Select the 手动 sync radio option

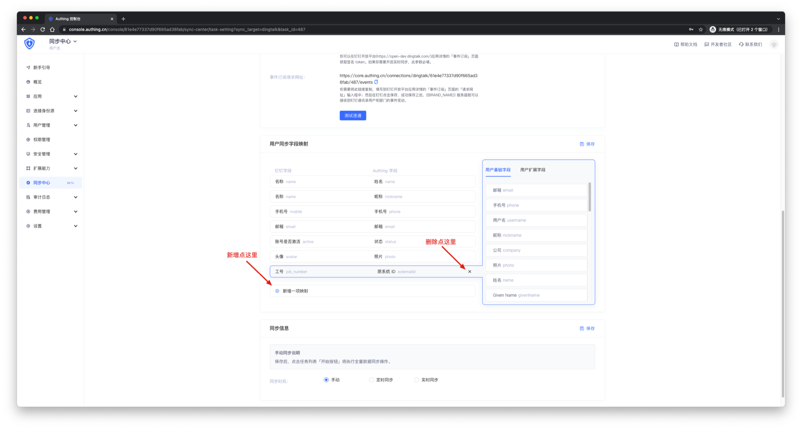point(326,380)
